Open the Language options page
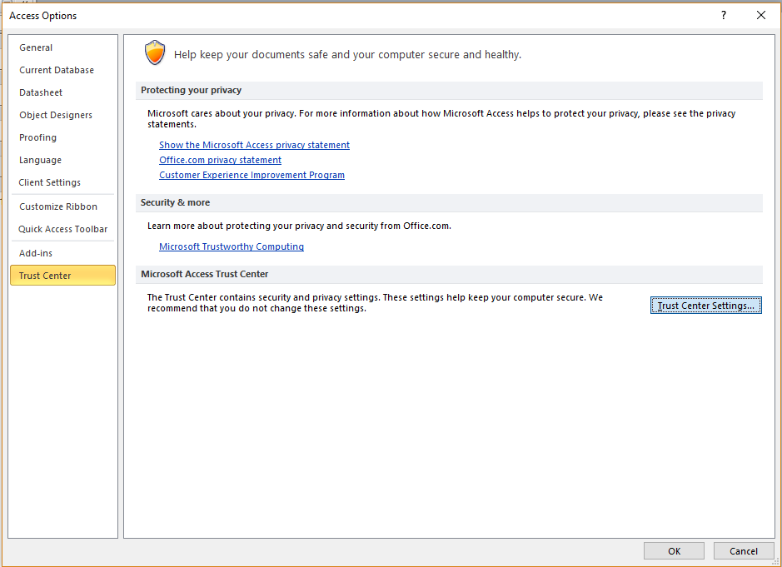 pos(62,160)
